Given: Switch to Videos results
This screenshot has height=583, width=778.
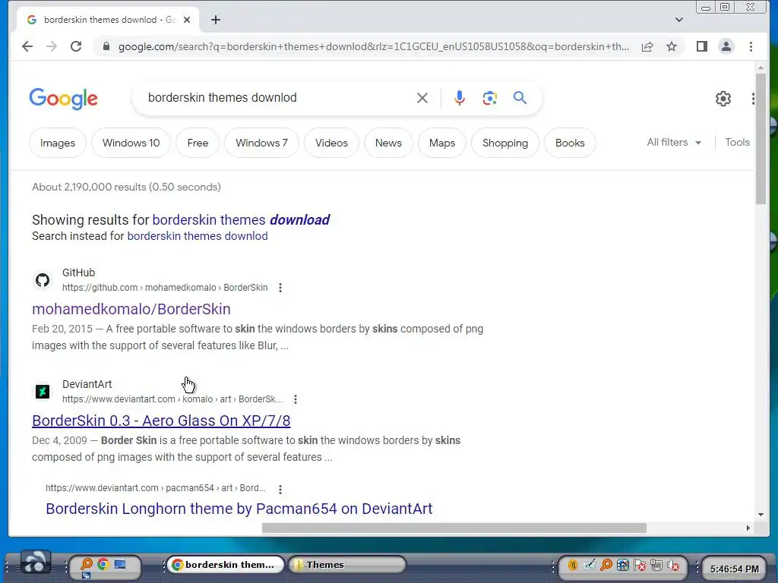Looking at the screenshot, I should [331, 143].
